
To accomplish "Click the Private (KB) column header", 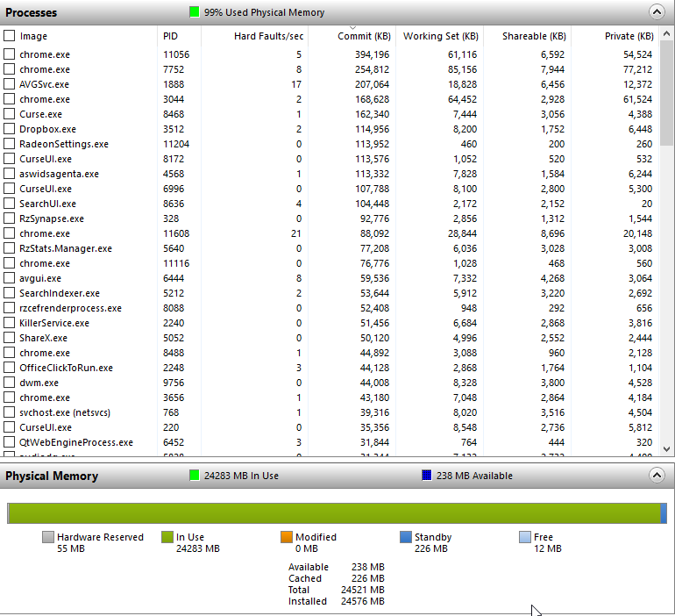I will (x=629, y=36).
